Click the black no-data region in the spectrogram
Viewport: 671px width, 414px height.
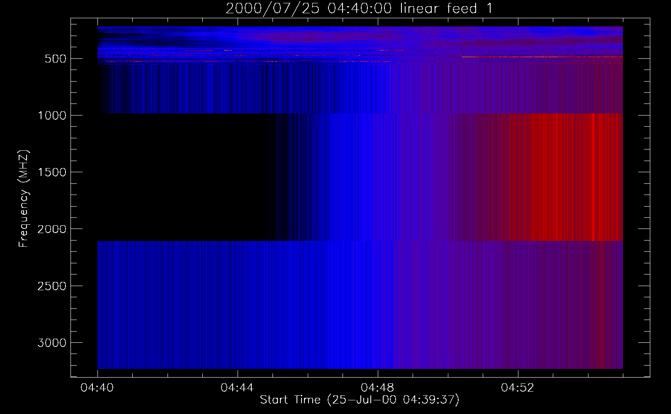[182, 177]
